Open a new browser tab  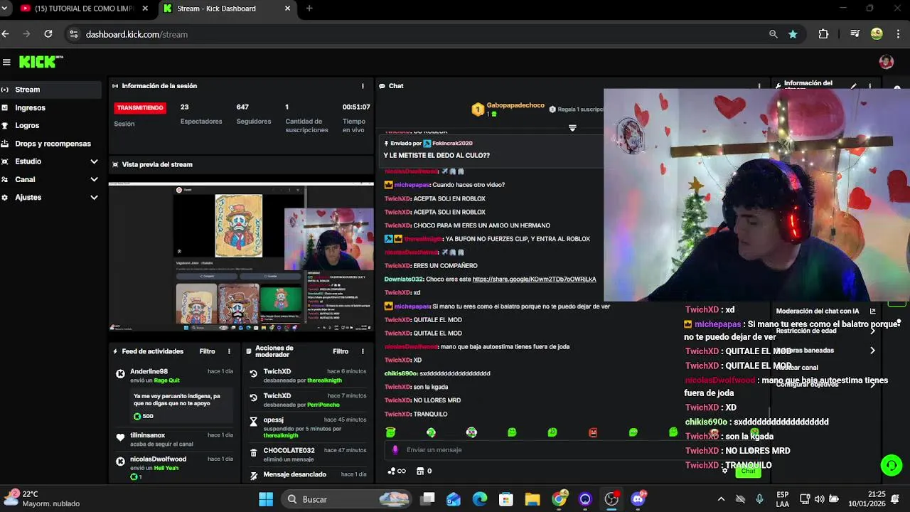[x=309, y=9]
